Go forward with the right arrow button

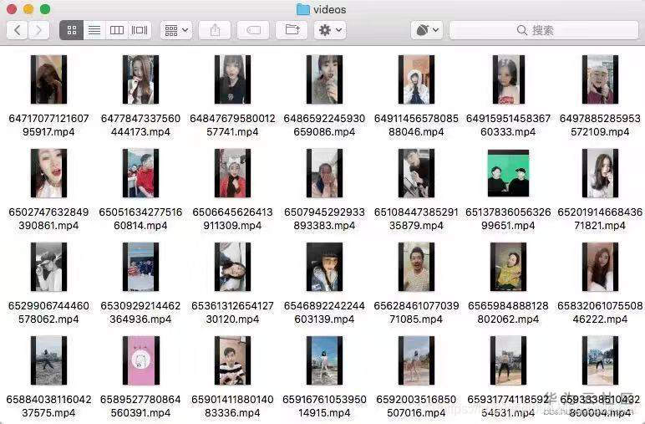(38, 30)
